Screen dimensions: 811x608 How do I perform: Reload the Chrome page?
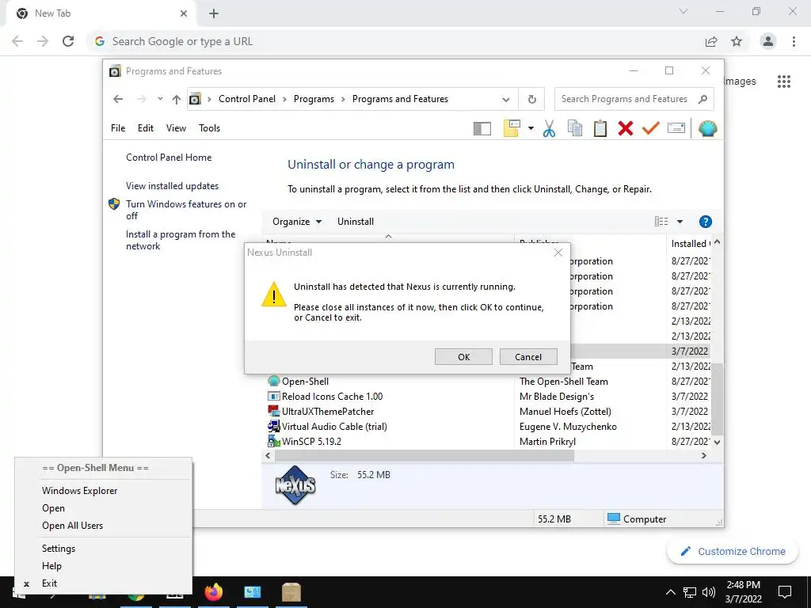[68, 41]
